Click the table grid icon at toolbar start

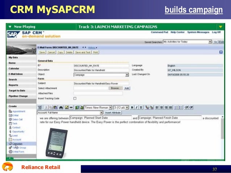pyautogui.click(x=39, y=107)
